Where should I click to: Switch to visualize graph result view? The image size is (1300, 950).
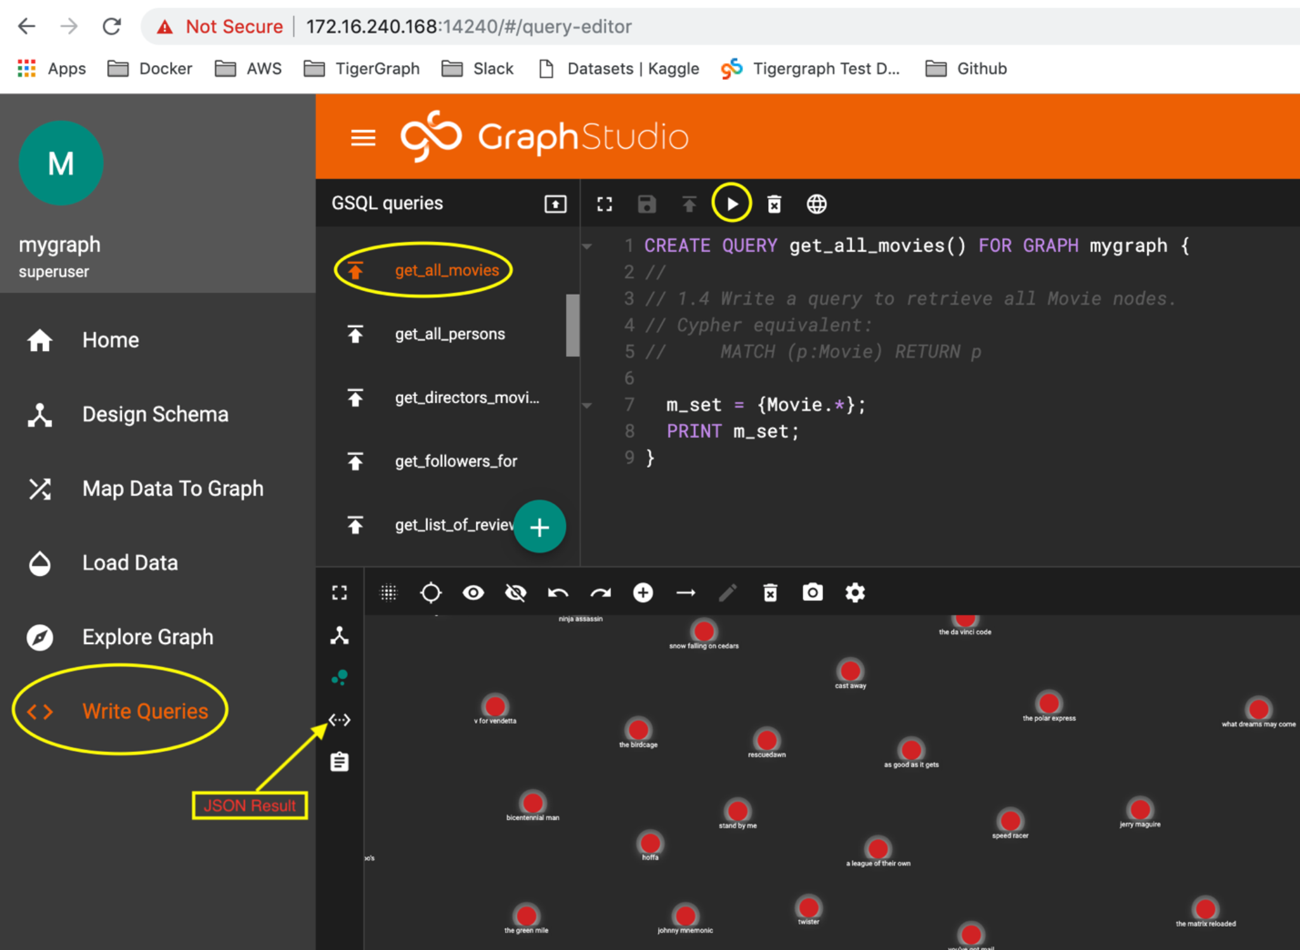(x=340, y=678)
